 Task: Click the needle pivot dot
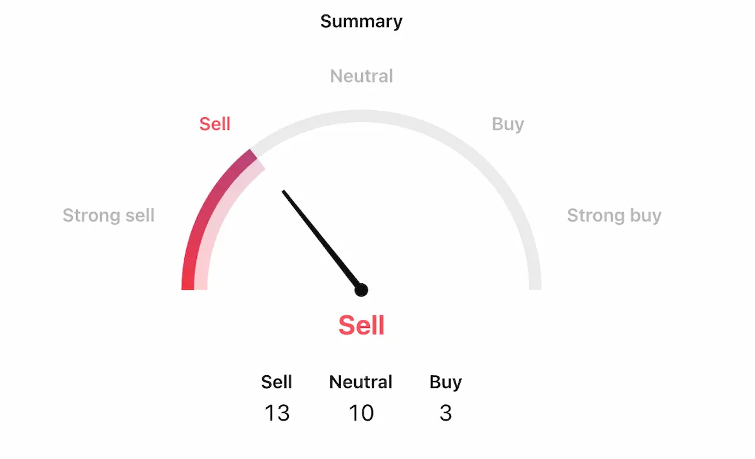pos(361,290)
